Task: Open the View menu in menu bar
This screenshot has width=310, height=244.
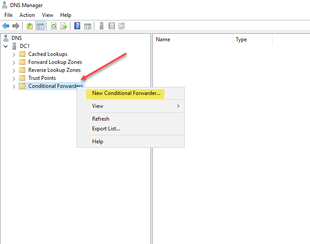Action: point(47,15)
